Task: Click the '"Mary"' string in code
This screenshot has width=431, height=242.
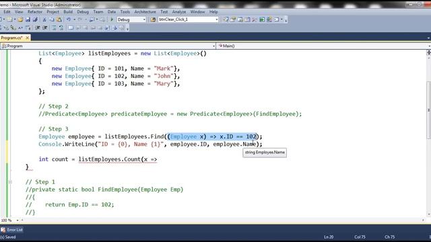Action: 164,83
